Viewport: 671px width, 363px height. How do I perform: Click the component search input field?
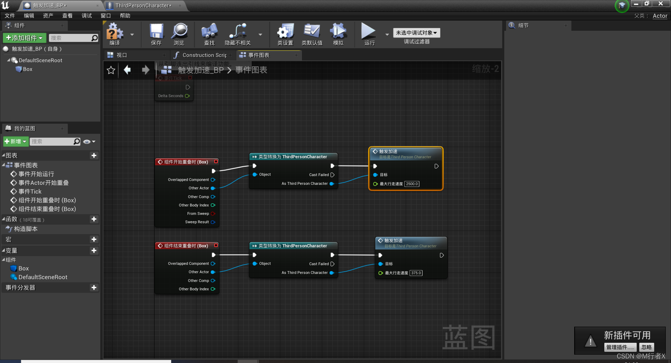tap(70, 38)
